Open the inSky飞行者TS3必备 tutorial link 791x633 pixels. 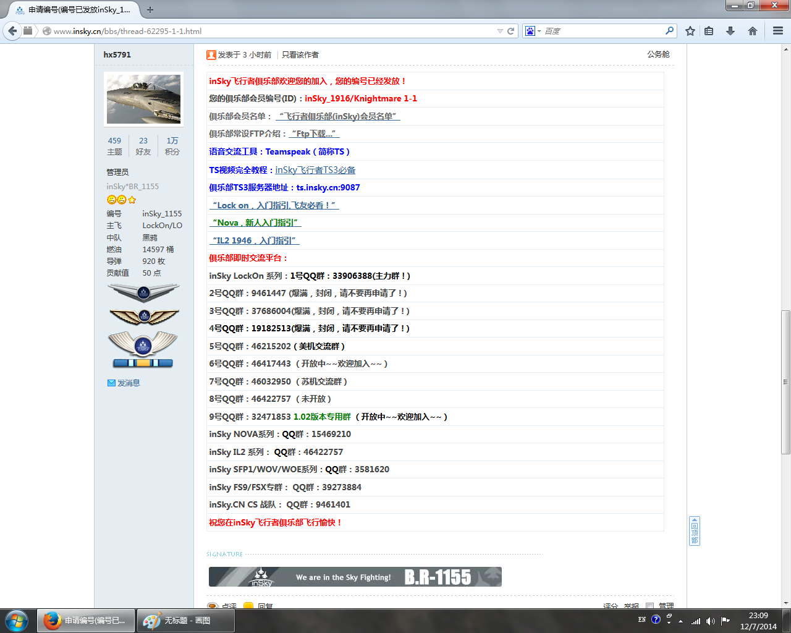pos(315,170)
